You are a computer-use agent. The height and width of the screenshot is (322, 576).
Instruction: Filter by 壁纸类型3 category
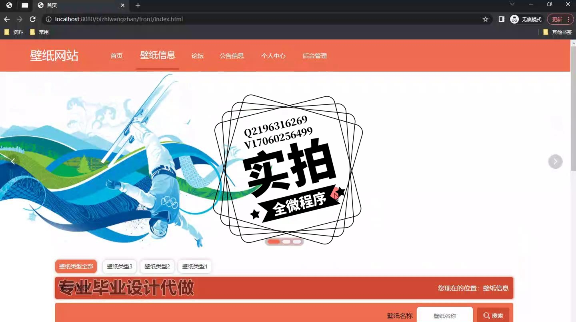pos(120,266)
